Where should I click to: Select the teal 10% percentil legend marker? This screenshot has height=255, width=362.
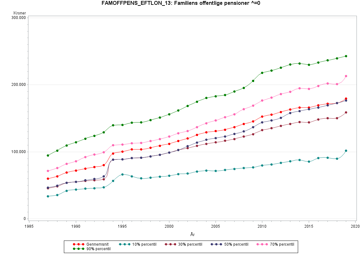coord(125,244)
